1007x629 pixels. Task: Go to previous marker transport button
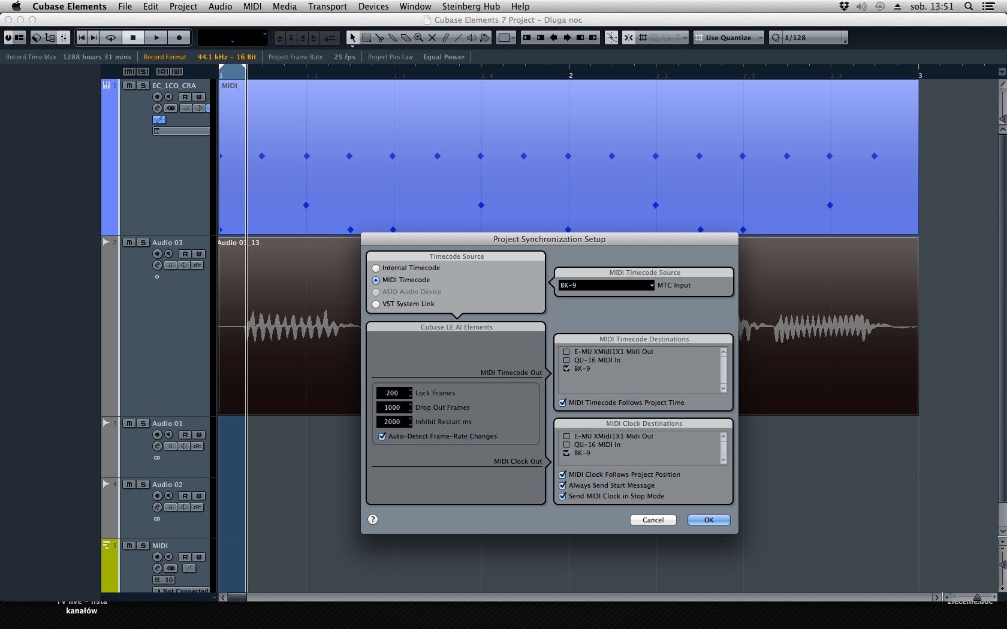[x=82, y=38]
